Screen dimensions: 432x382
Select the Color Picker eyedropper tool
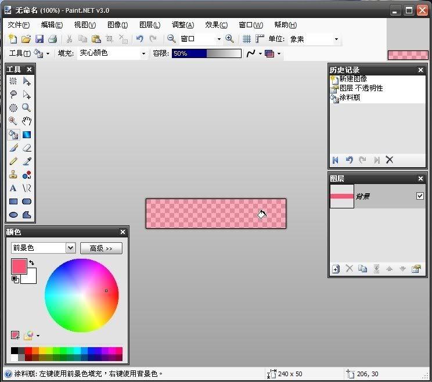coord(27,161)
